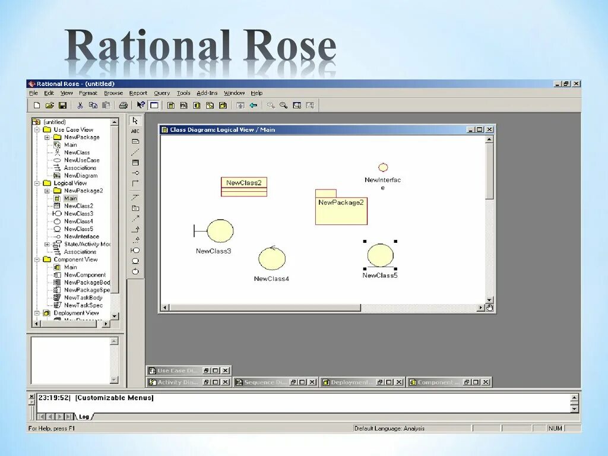Open the Browse menu
This screenshot has height=456, width=608.
[x=113, y=93]
